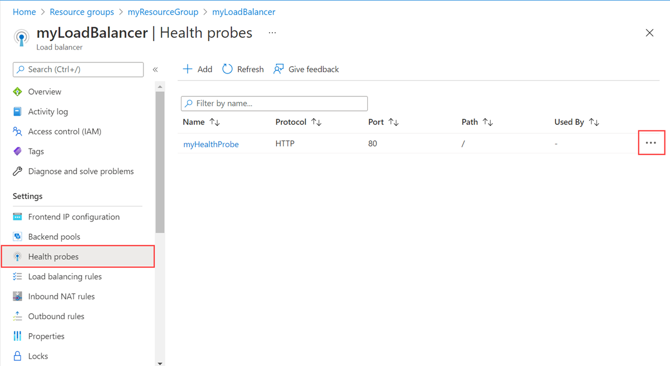Click the Load balancing rules icon

(x=17, y=276)
